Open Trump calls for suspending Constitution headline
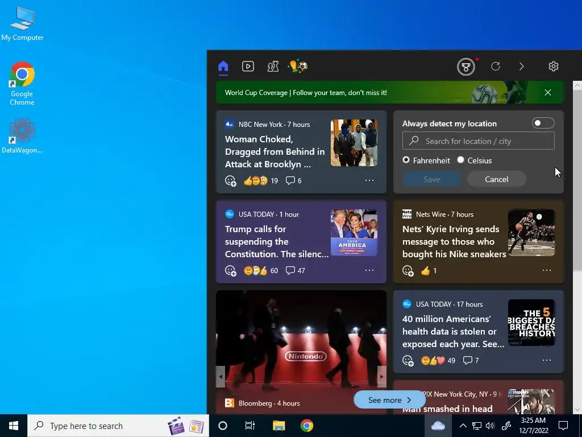582x437 pixels. coord(277,241)
